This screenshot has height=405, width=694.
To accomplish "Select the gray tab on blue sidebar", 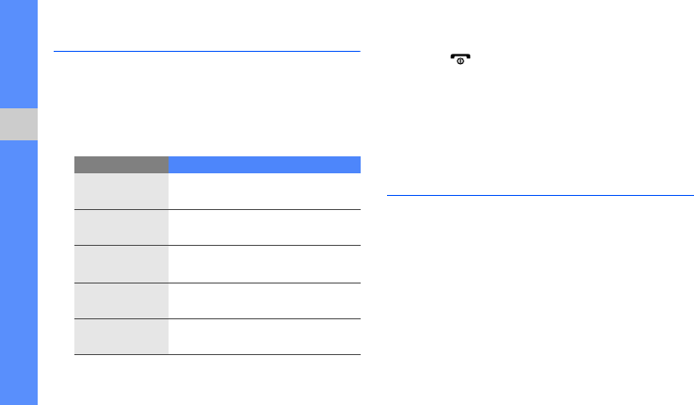I will 19,124.
